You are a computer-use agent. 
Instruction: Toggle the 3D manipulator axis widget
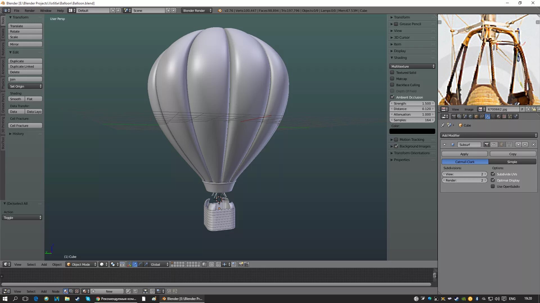(129, 264)
